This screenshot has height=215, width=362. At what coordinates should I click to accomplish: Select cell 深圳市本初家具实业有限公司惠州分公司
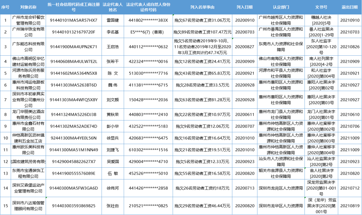(x=28, y=100)
